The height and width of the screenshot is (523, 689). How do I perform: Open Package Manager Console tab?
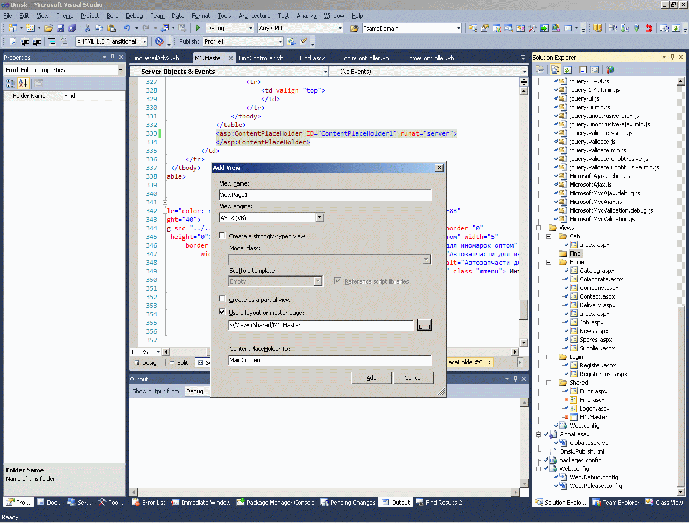click(x=275, y=503)
